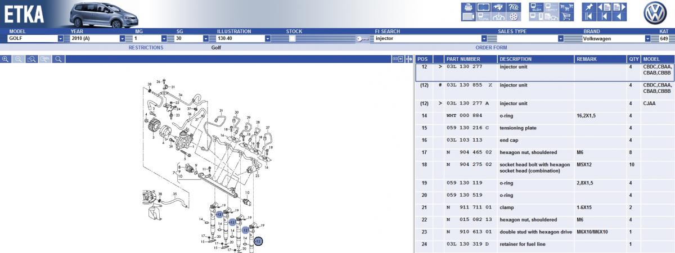This screenshot has height=253, width=675.
Task: Click the QTY column header
Action: (x=633, y=59)
